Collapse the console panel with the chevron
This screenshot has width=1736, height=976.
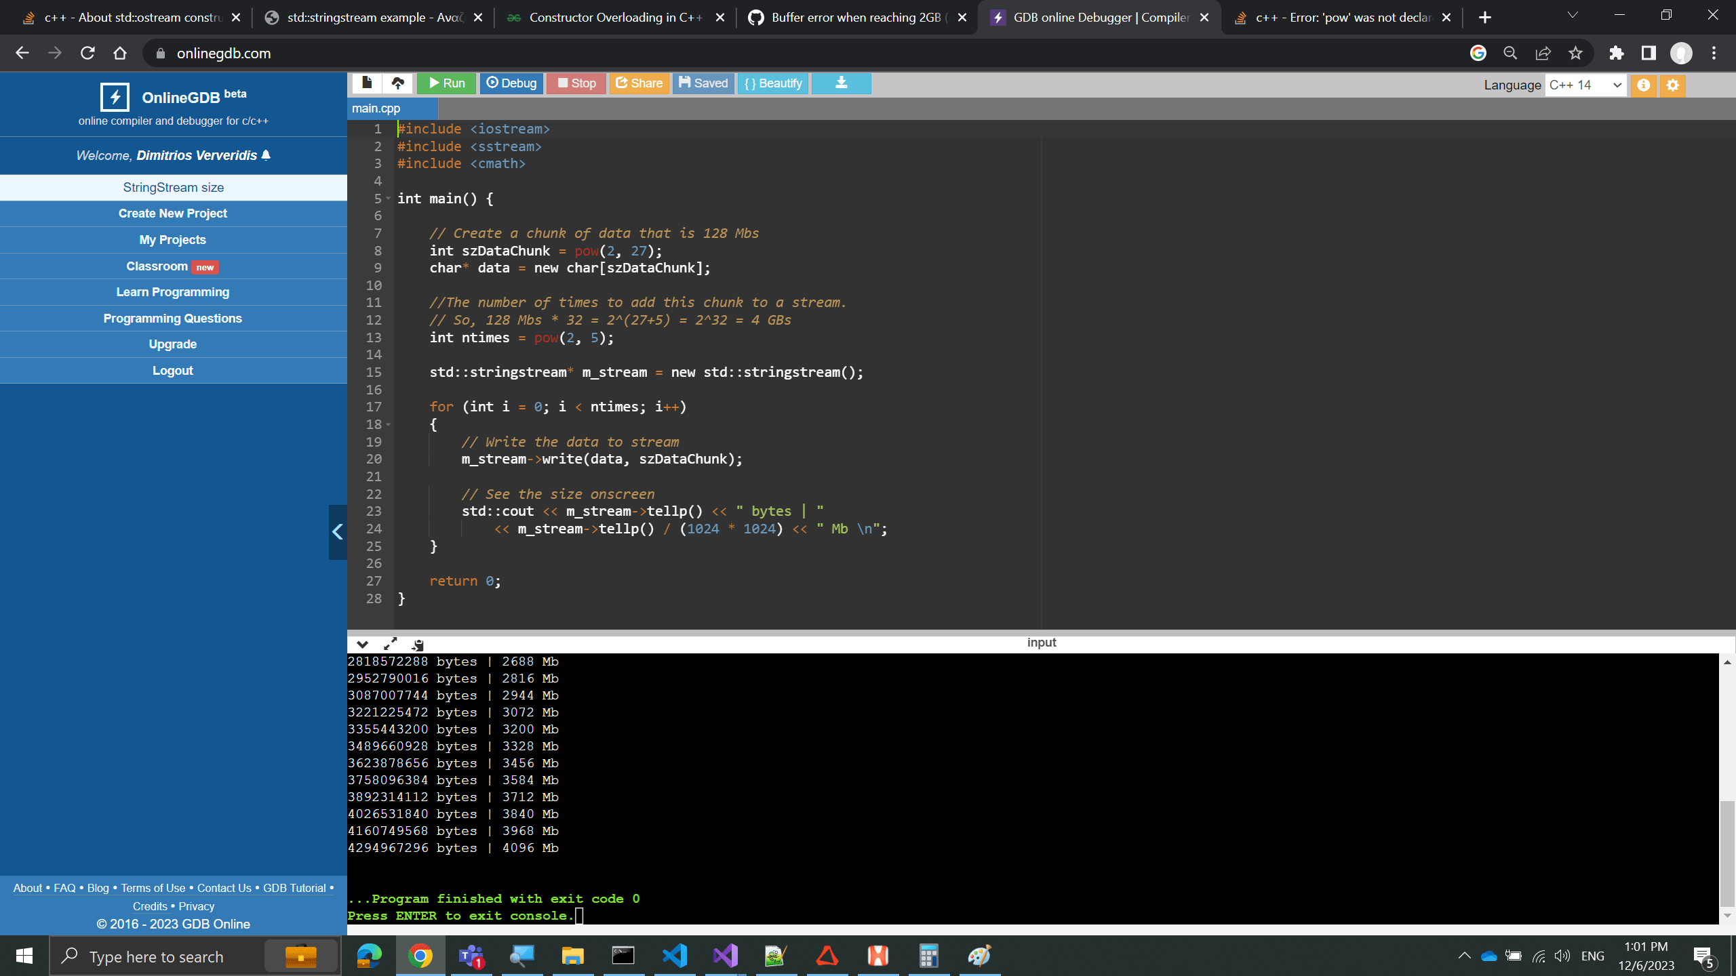coord(362,644)
